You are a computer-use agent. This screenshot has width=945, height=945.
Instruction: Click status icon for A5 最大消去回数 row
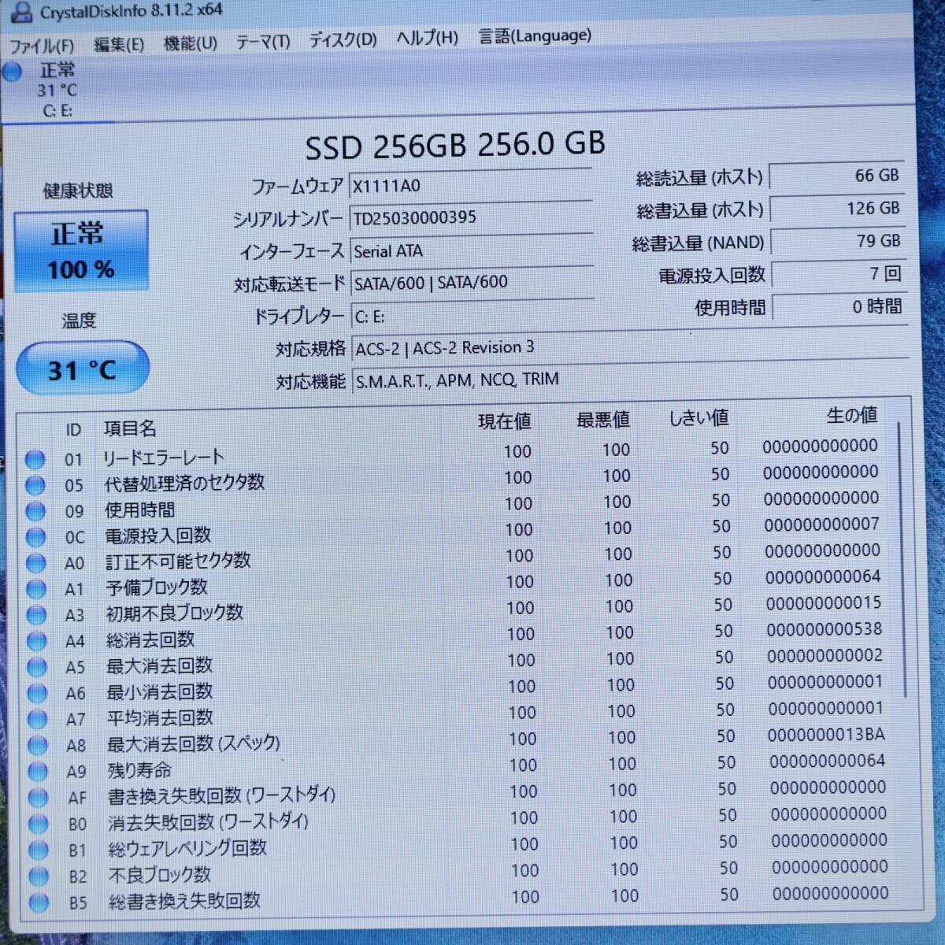tap(37, 667)
